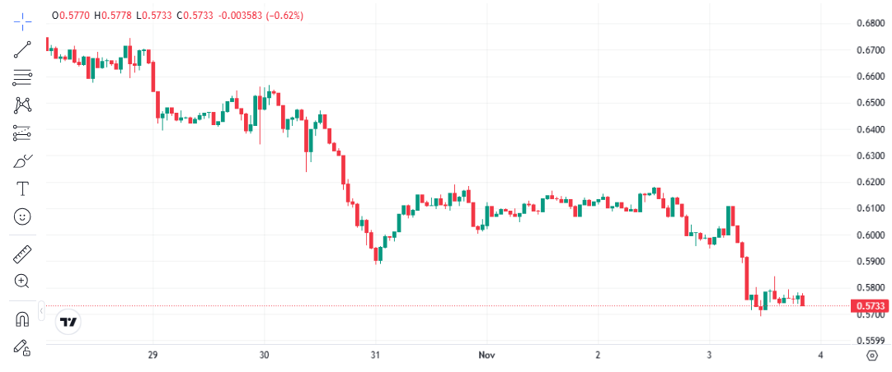Click the TradingView logo
Screen dimensions: 892x372
pos(69,322)
